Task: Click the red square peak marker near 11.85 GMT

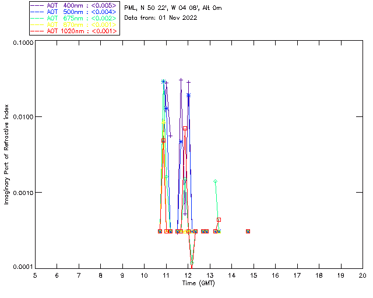Action: click(x=185, y=129)
